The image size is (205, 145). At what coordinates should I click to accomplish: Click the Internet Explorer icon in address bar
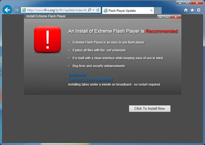[x=24, y=10]
